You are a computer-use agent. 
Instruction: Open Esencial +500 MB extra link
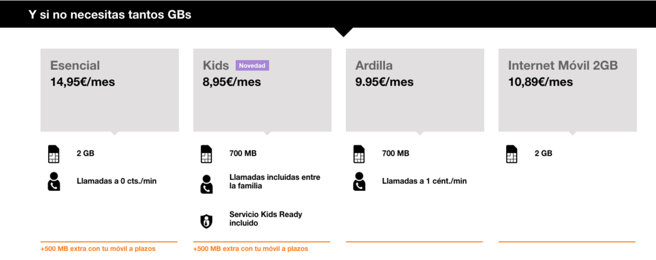point(97,248)
